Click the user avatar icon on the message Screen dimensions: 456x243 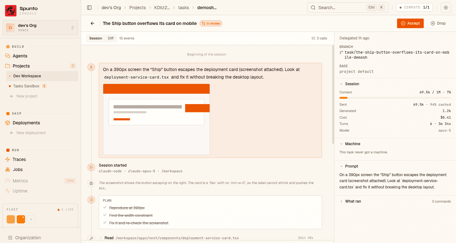(91, 67)
